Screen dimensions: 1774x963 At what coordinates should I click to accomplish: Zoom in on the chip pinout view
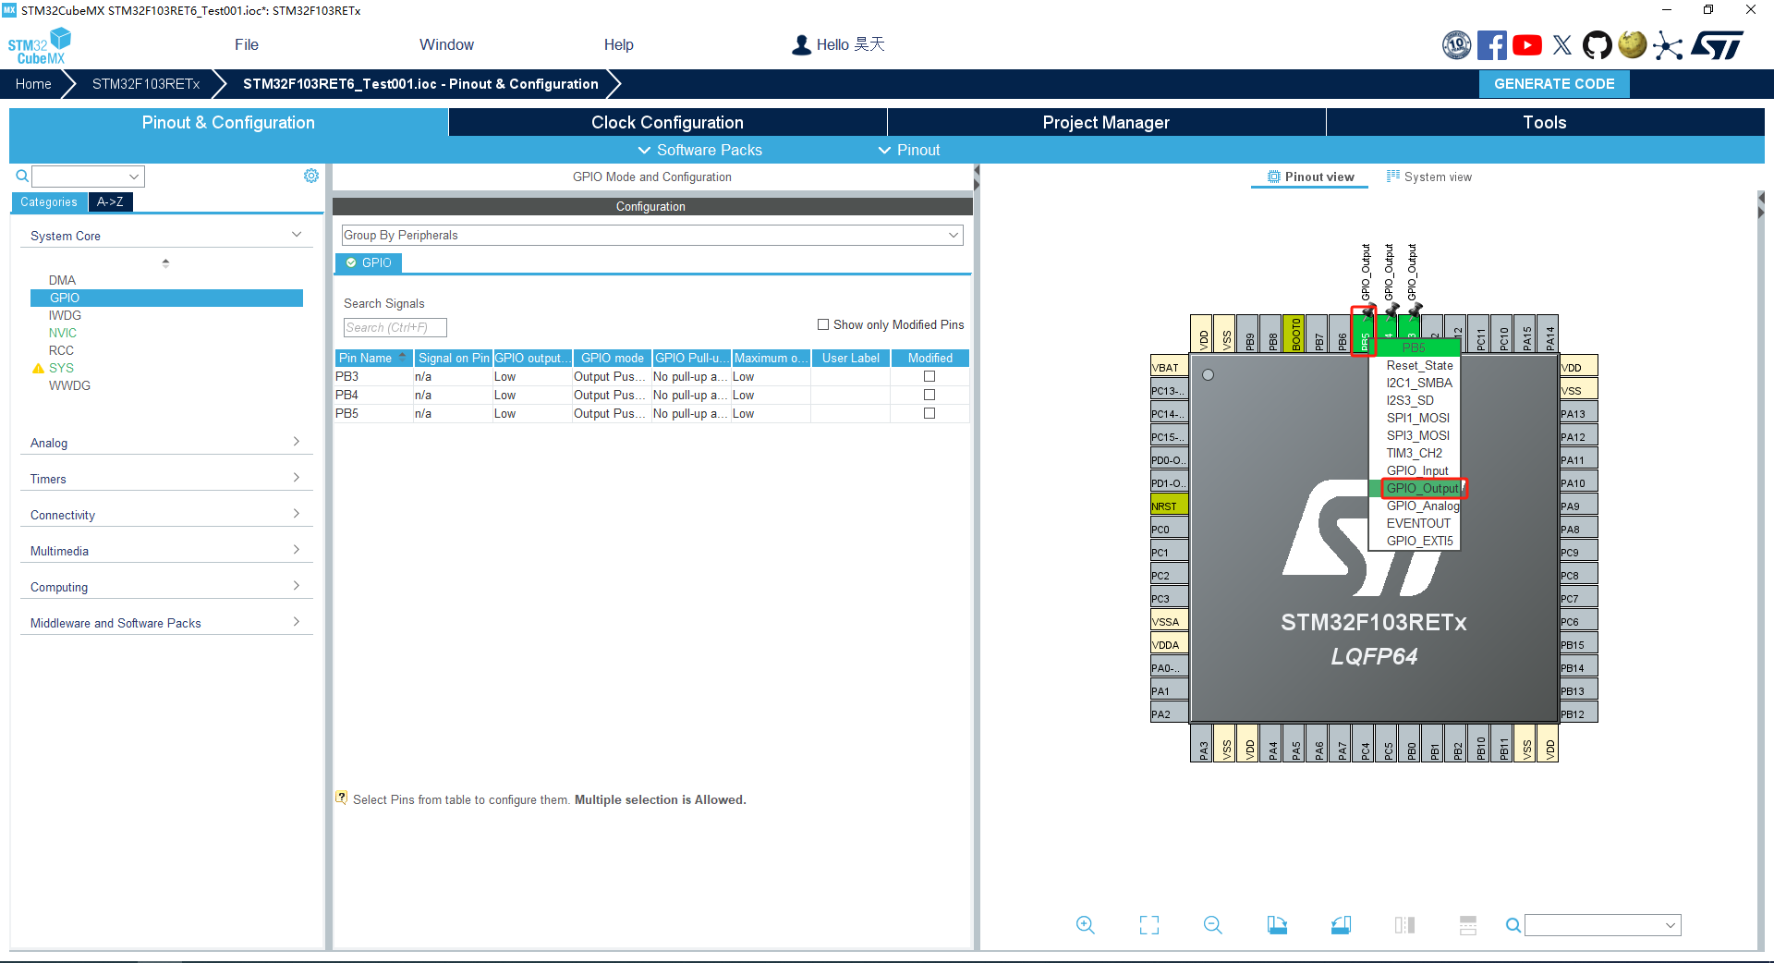1086,925
